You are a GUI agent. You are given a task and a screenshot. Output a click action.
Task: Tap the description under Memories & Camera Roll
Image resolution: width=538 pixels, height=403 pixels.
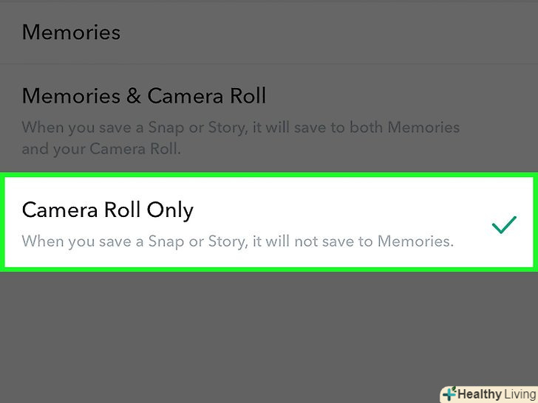(240, 137)
